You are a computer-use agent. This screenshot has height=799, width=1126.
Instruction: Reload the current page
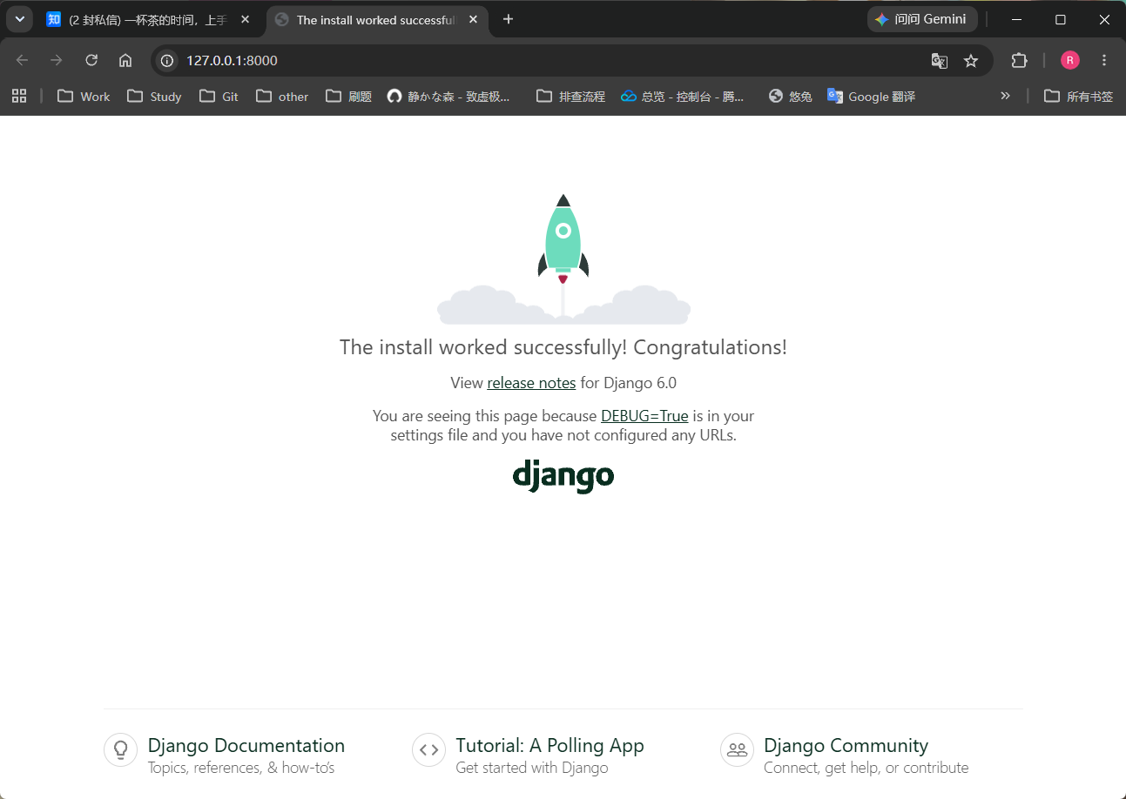point(91,60)
